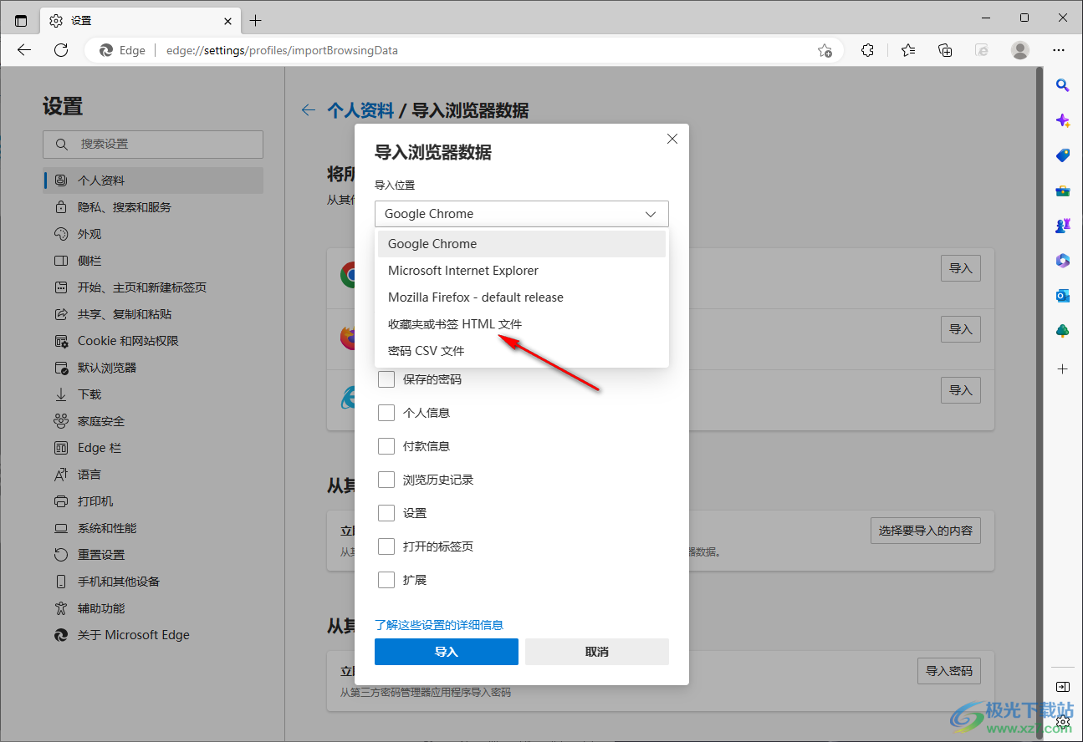
Task: Open 系统和性能 settings section
Action: coord(153,528)
